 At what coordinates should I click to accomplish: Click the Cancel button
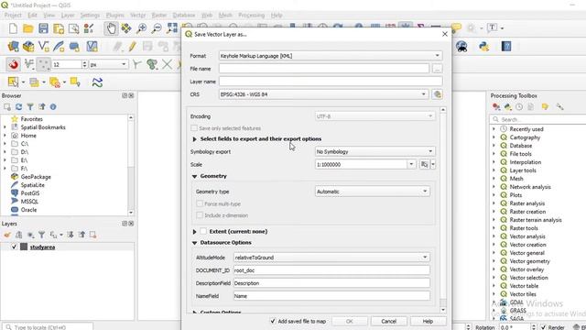click(x=388, y=321)
